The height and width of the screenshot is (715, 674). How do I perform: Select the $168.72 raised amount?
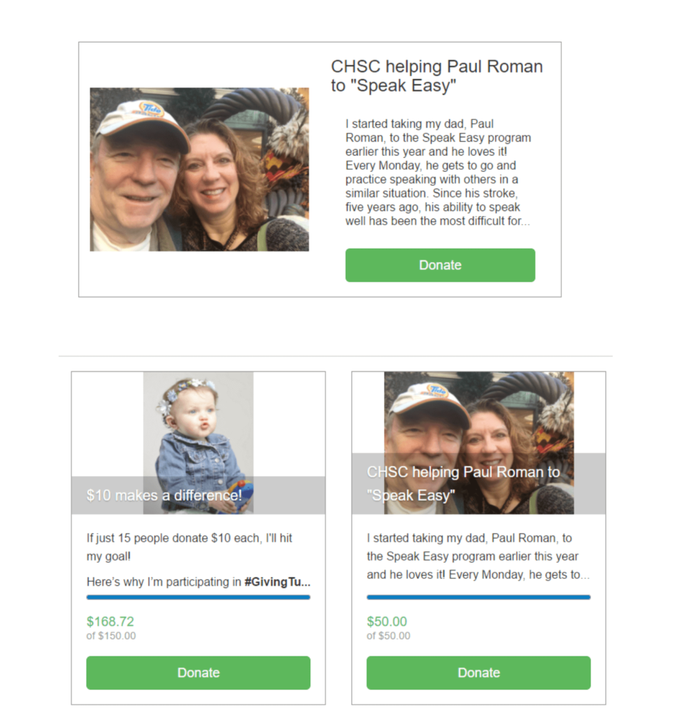[x=110, y=621]
